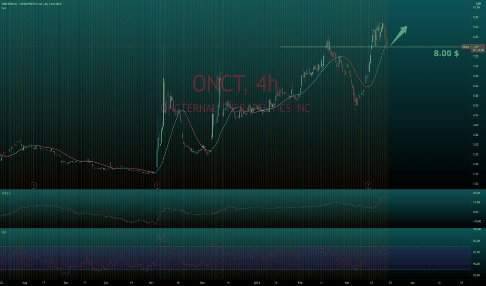Click the ONCT 7.99 current price label
The height and width of the screenshot is (286, 486).
coord(473,48)
